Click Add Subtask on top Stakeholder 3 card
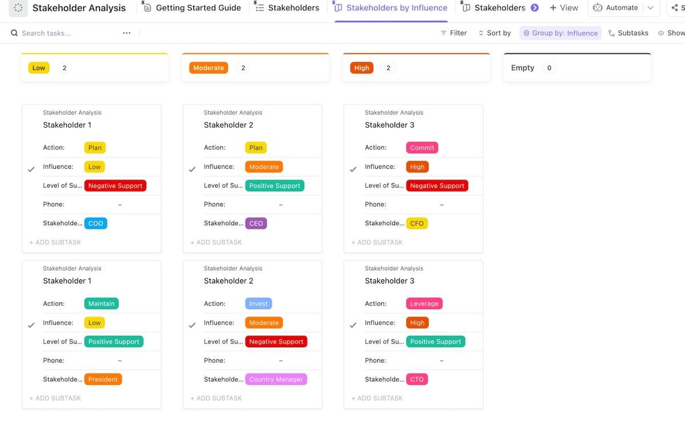The image size is (685, 422). point(377,242)
